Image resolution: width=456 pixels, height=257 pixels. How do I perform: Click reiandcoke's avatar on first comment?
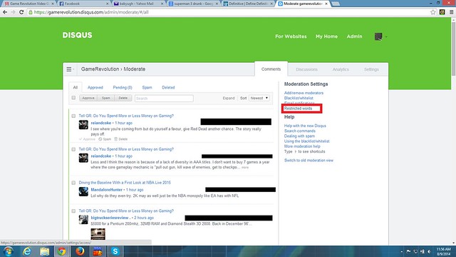click(83, 125)
